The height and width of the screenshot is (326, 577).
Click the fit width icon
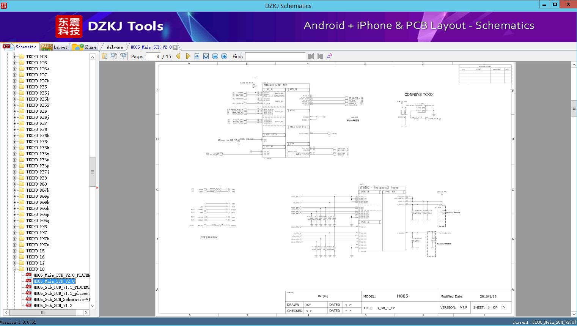(197, 56)
